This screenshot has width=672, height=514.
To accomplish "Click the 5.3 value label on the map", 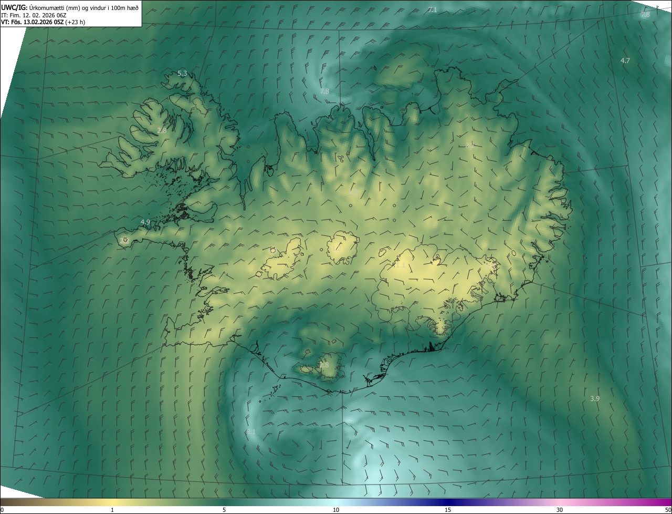I will pos(182,74).
